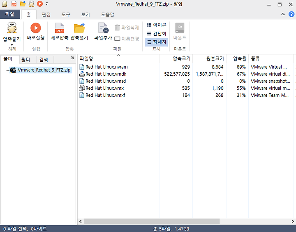The image size is (296, 232).
Task: Click quick access new ZIP icon
Action: tap(14, 4)
